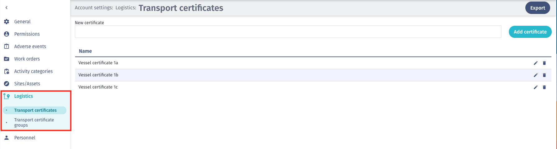Go to Activity categories
Image resolution: width=557 pixels, height=149 pixels.
[34, 71]
